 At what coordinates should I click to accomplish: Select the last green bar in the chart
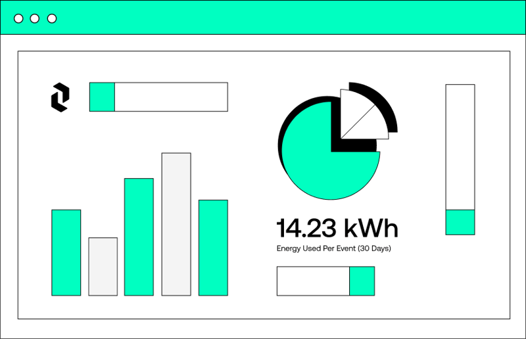click(213, 248)
